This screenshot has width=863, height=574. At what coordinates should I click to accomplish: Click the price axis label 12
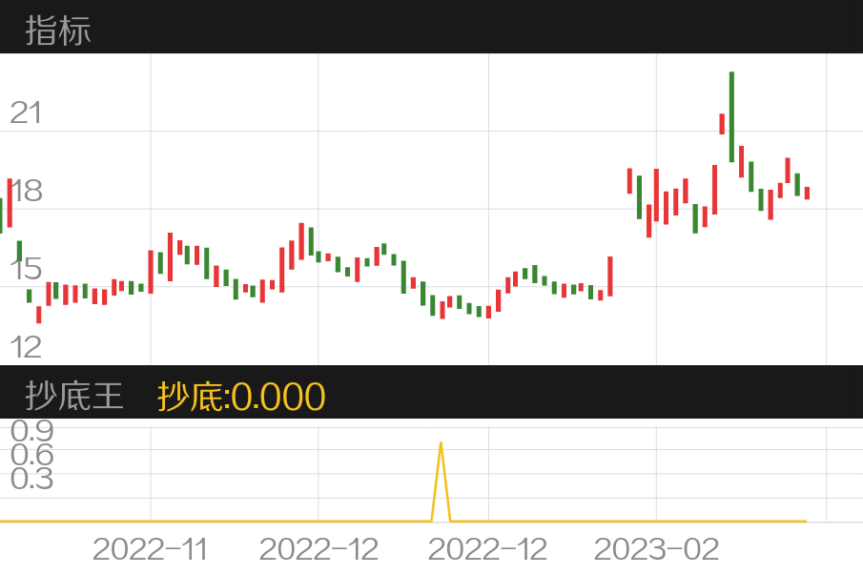click(26, 347)
